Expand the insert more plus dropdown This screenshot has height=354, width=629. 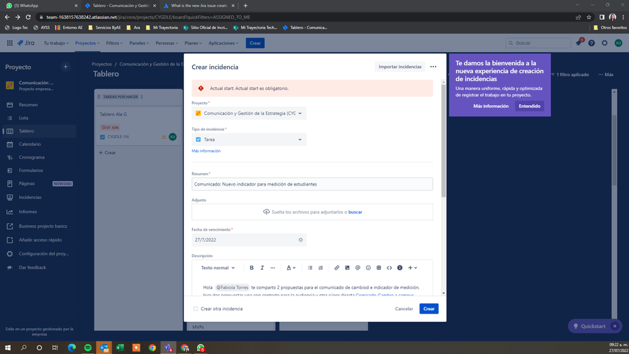coord(412,267)
